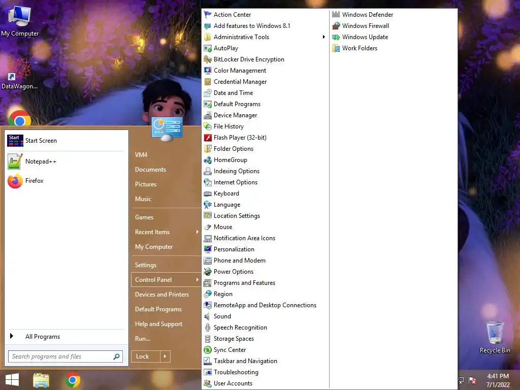Open Music in the Start menu
Viewport: 520px width, 390px height.
click(x=143, y=199)
